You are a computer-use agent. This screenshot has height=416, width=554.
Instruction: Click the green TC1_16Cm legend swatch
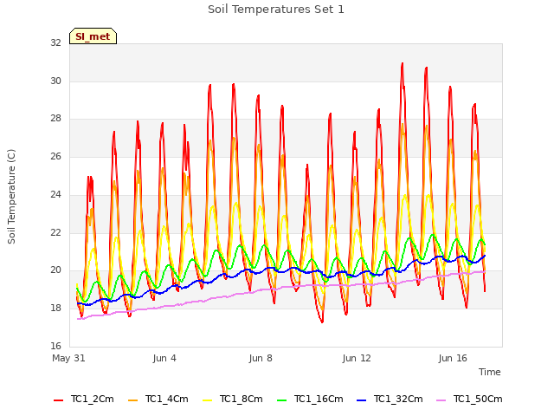[282, 400]
